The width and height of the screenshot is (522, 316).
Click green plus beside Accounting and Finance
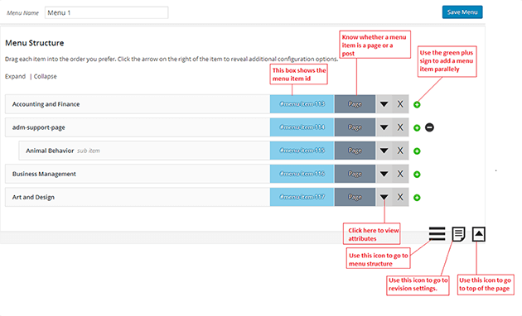417,105
